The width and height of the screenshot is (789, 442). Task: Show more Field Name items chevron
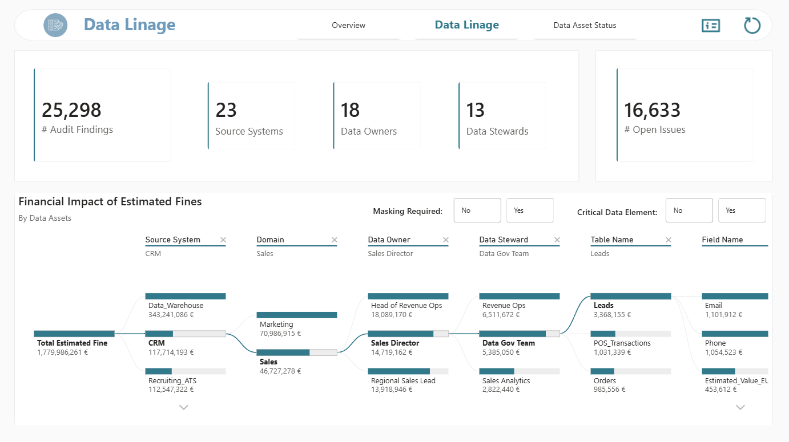point(740,407)
